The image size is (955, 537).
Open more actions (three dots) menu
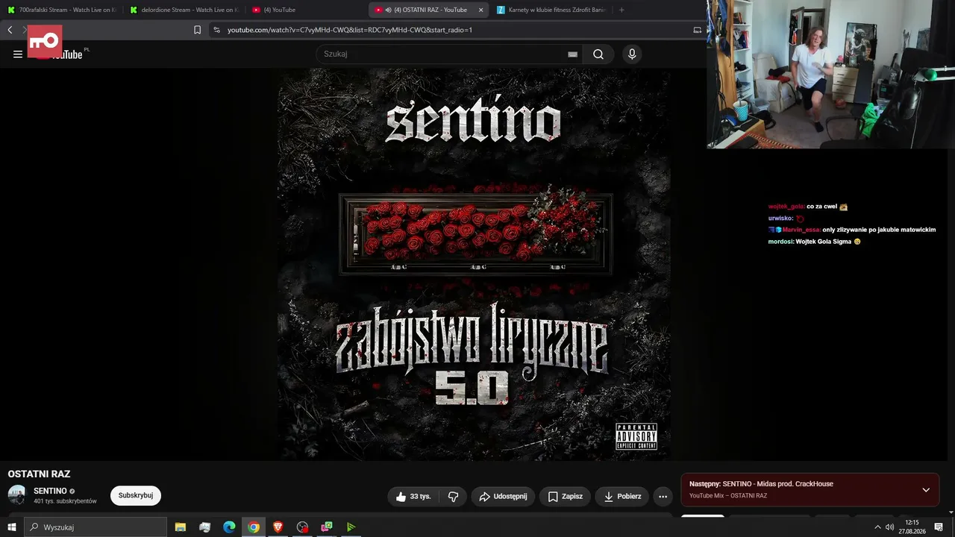point(663,497)
